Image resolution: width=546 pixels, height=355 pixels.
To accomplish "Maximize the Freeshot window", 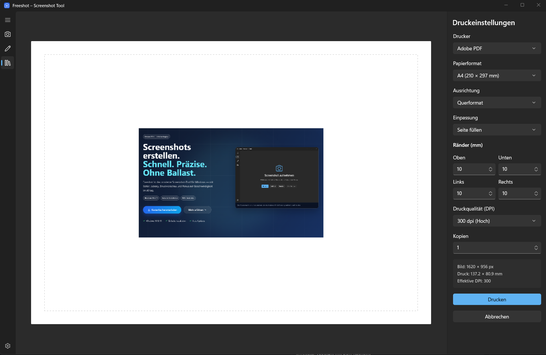I will point(522,5).
